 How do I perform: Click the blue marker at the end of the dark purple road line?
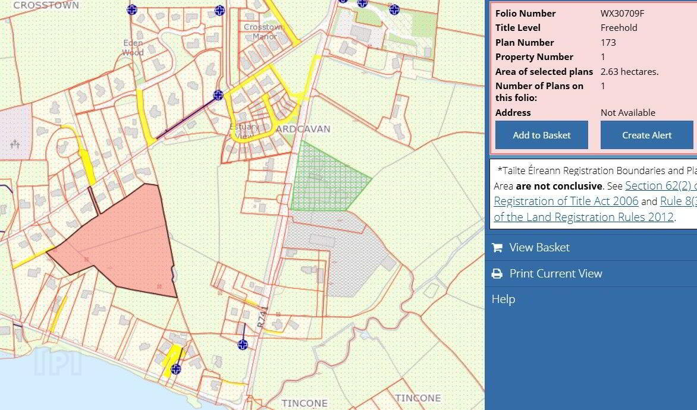coord(218,94)
